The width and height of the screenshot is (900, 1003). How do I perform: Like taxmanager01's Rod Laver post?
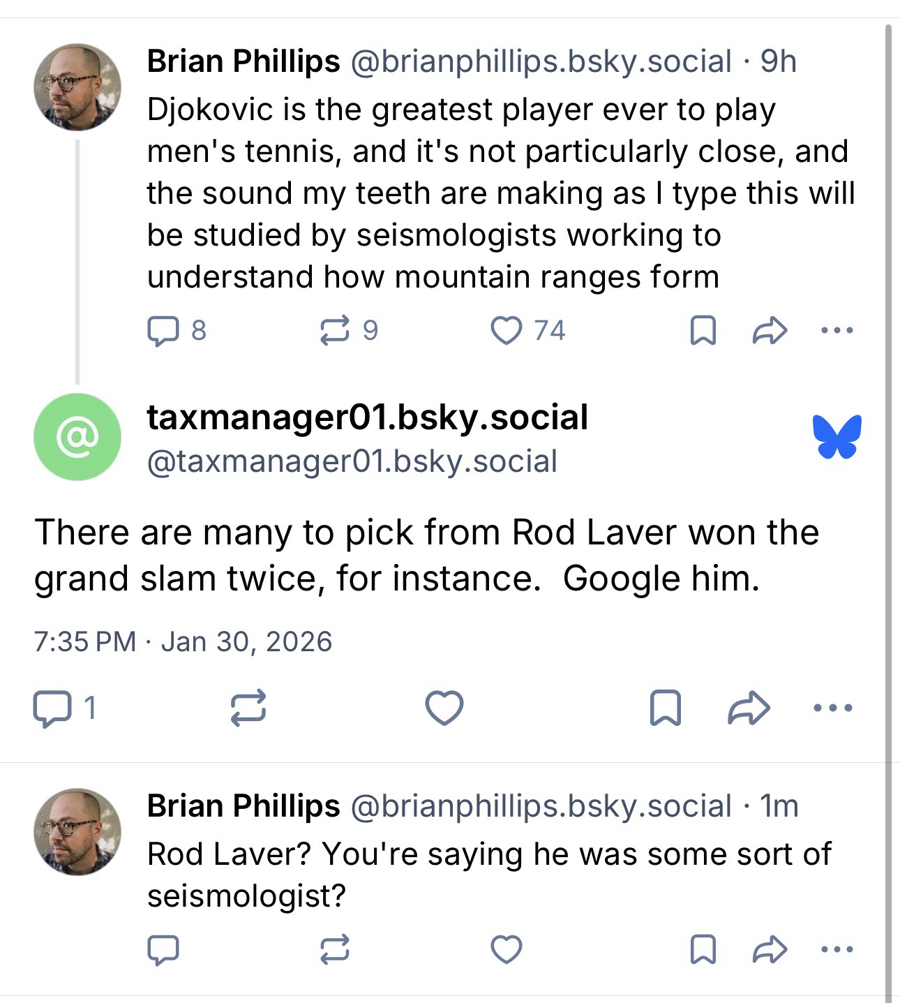[x=444, y=709]
